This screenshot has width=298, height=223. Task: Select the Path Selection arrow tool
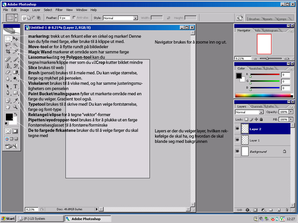pyautogui.click(x=8, y=87)
